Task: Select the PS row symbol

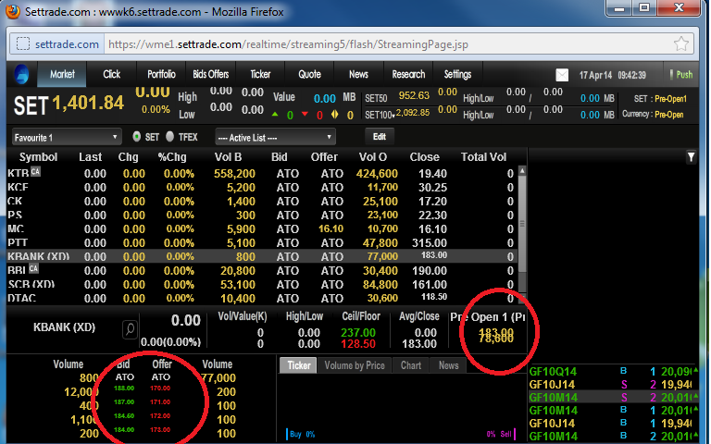Action: [x=15, y=215]
